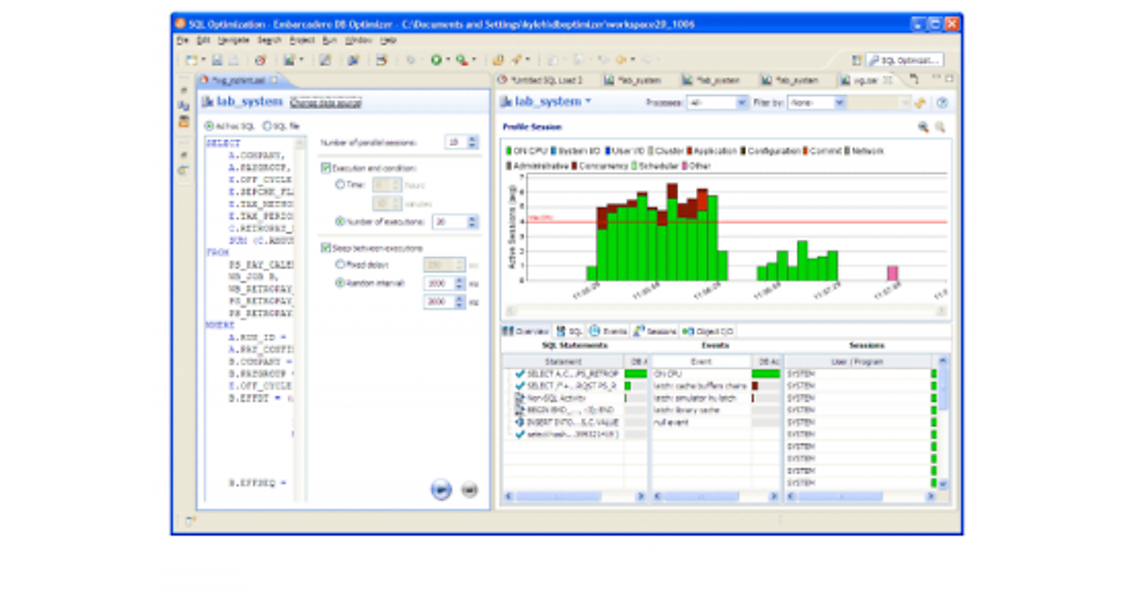Click the print icon next to Save
This screenshot has width=1130, height=593.
point(233,58)
